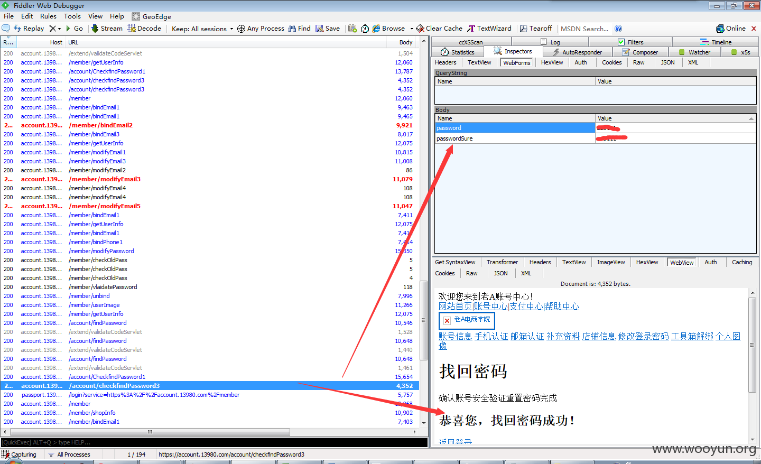The image size is (761, 464).
Task: Open the x5s tab
Action: [x=741, y=52]
